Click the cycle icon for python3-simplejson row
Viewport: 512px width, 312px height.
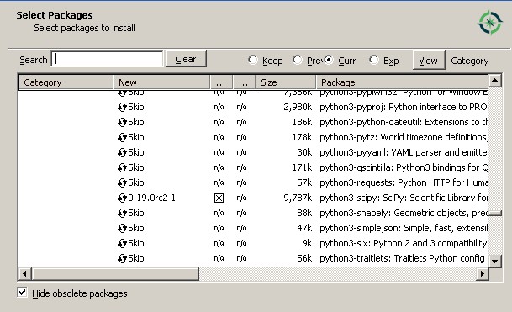tap(122, 228)
